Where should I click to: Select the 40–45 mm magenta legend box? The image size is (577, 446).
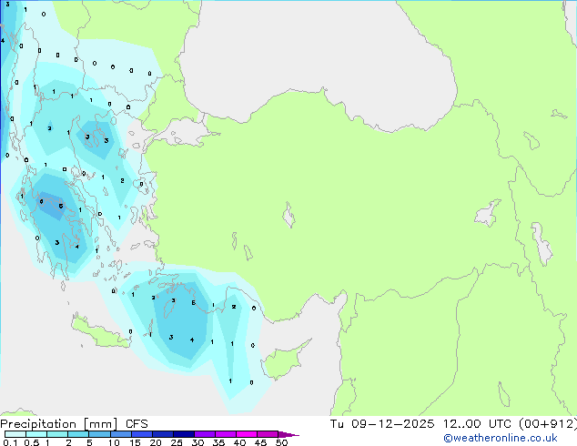(x=247, y=434)
